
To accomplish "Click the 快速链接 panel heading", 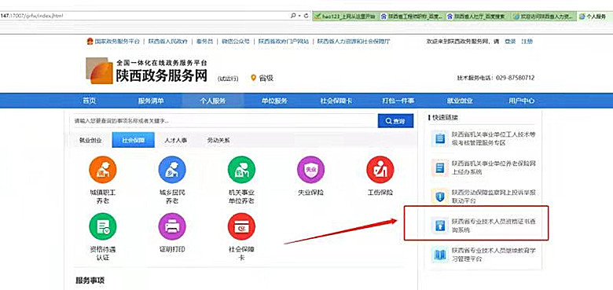I will [x=445, y=117].
